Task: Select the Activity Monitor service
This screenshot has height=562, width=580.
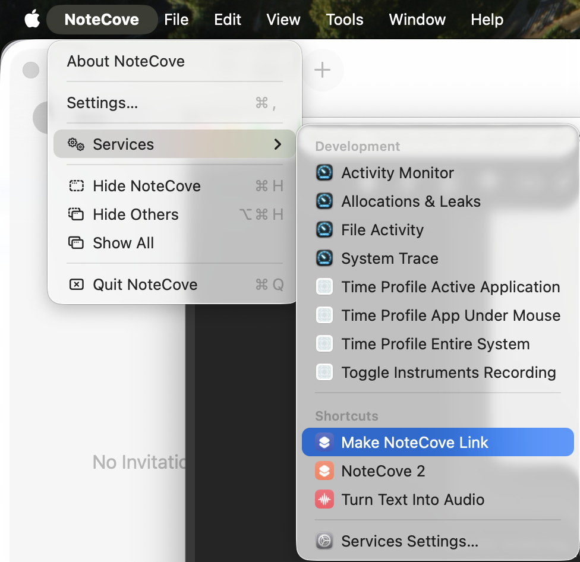Action: (438, 173)
